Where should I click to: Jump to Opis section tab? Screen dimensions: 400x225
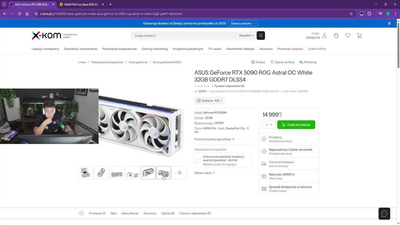[x=113, y=213]
